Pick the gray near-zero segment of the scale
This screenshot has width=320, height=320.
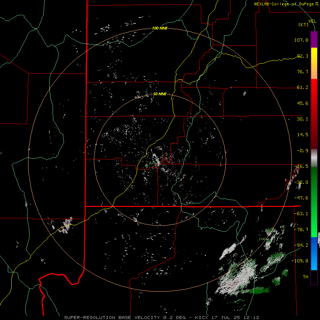pyautogui.click(x=314, y=158)
